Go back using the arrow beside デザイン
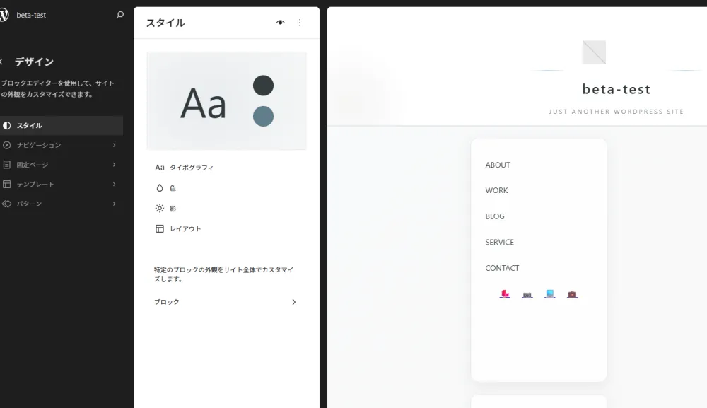Screen dimensions: 707x408 click(2, 62)
